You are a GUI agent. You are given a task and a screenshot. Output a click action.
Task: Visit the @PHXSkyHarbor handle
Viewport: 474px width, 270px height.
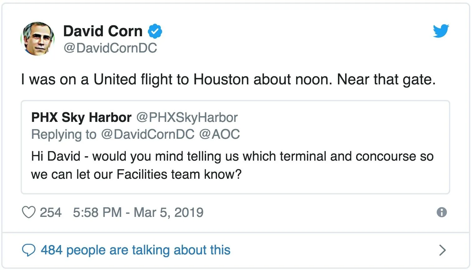pos(187,117)
